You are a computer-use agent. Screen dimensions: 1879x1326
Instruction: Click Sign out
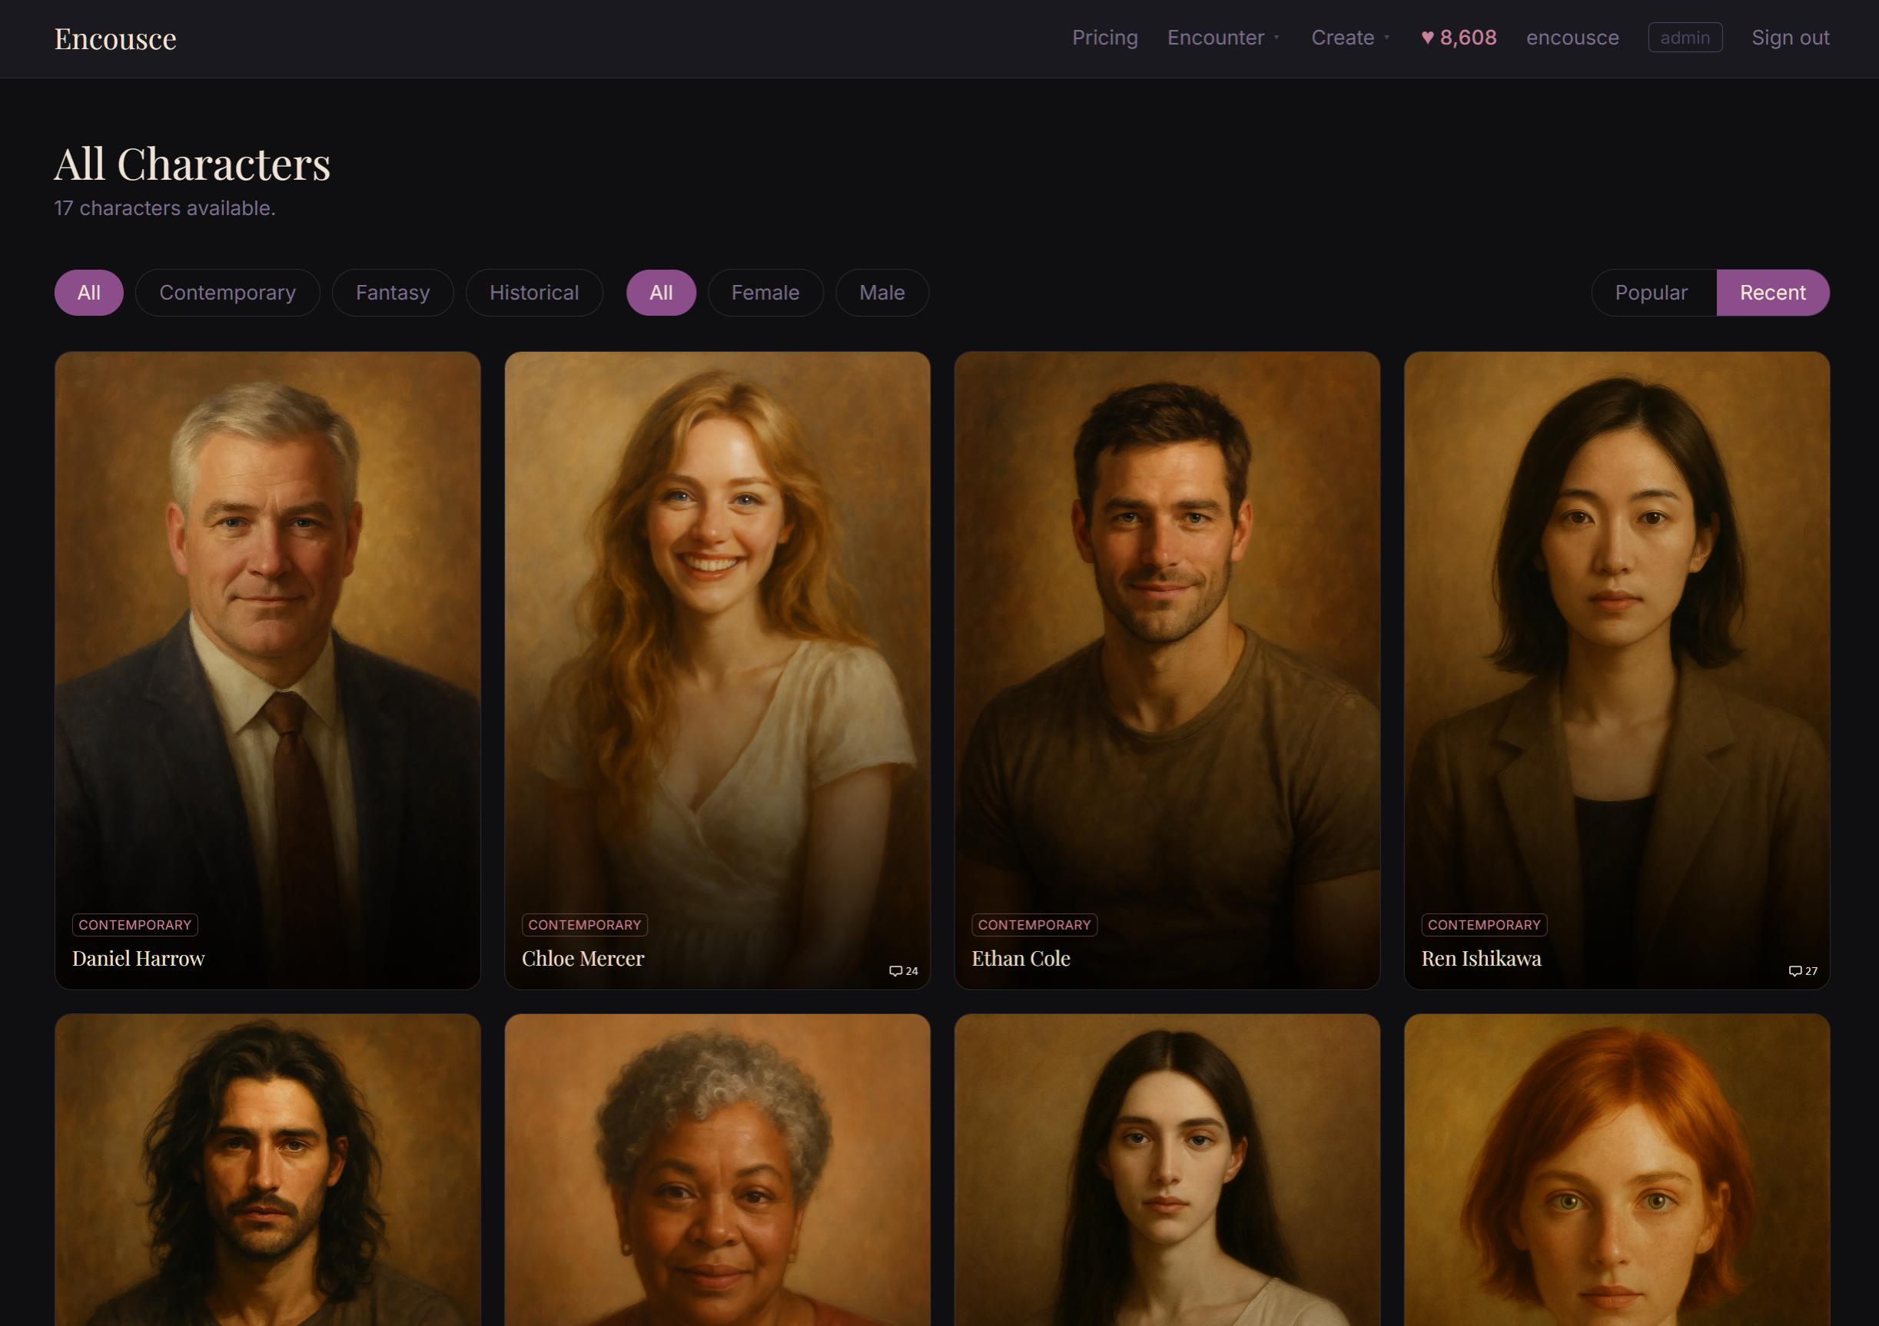[1790, 38]
